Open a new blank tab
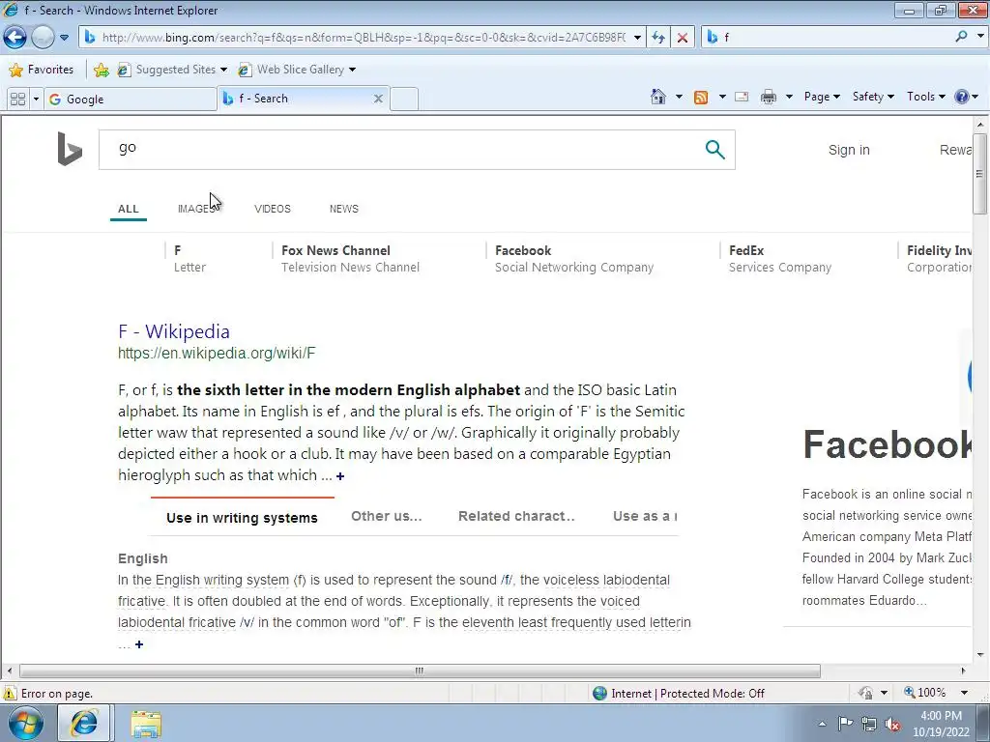Screen dimensions: 990x742 point(404,100)
